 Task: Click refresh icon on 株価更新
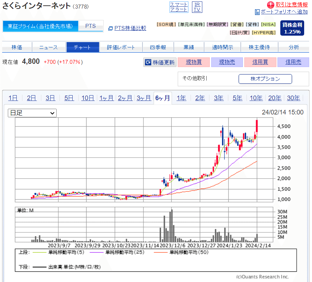pos(148,62)
